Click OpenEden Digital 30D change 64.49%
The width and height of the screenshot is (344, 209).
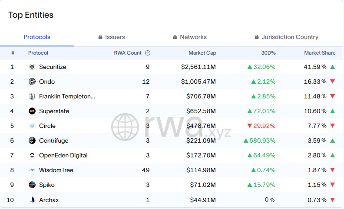click(261, 155)
